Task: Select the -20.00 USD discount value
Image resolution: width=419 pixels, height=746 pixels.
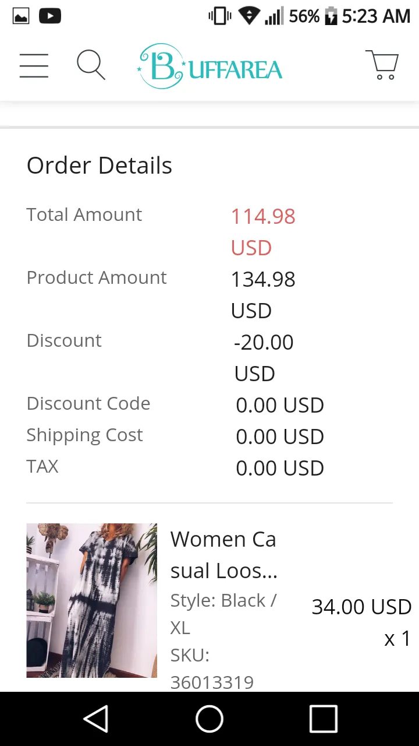Action: 264,357
